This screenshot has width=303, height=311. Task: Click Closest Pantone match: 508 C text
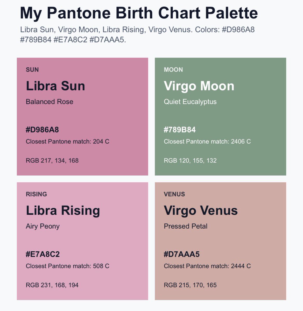[x=68, y=266]
